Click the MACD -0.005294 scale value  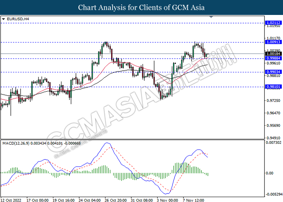(274, 194)
